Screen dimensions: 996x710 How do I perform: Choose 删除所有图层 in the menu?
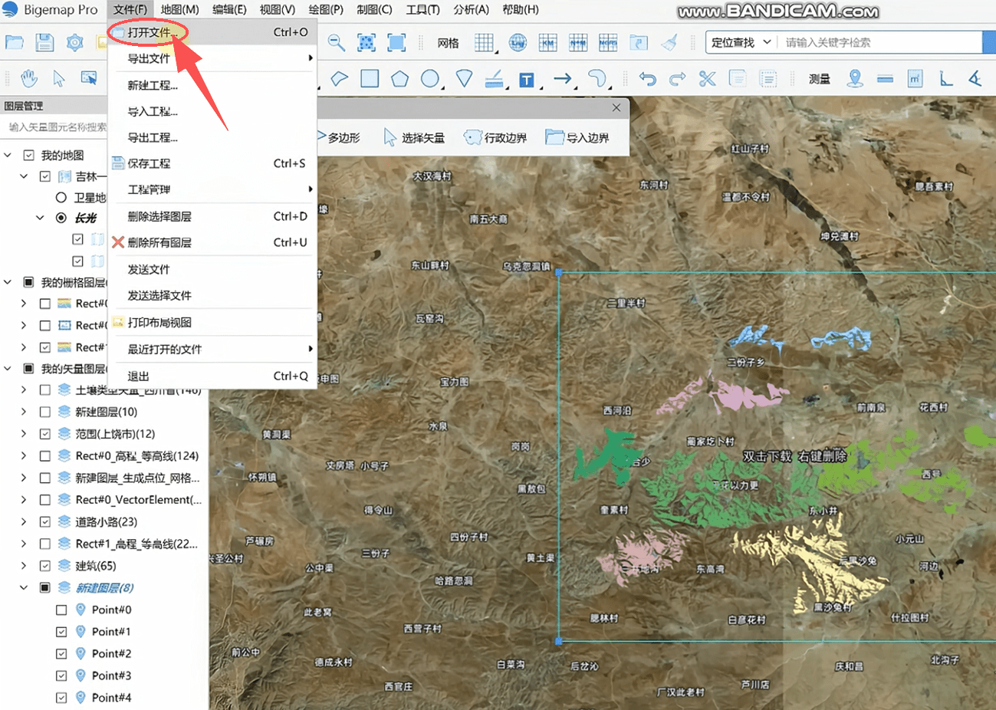(x=212, y=242)
